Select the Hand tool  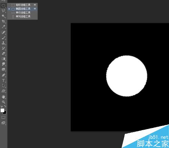tap(3, 97)
